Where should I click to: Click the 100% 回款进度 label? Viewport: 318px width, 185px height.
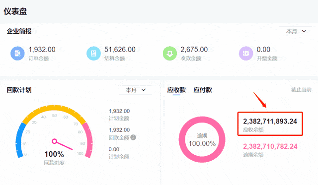(x=54, y=154)
